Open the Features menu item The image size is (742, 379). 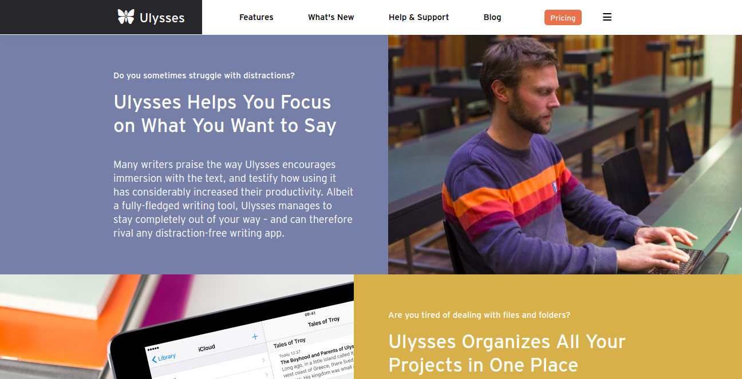click(256, 17)
